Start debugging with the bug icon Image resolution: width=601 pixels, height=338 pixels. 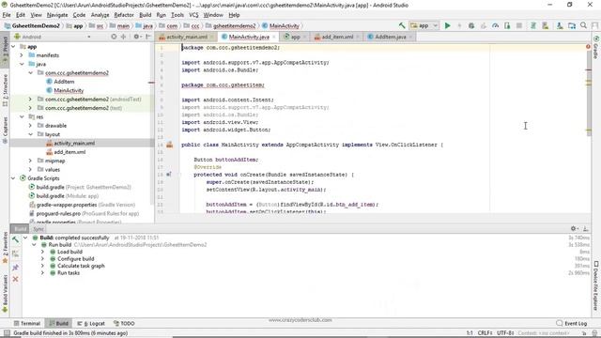coord(471,25)
